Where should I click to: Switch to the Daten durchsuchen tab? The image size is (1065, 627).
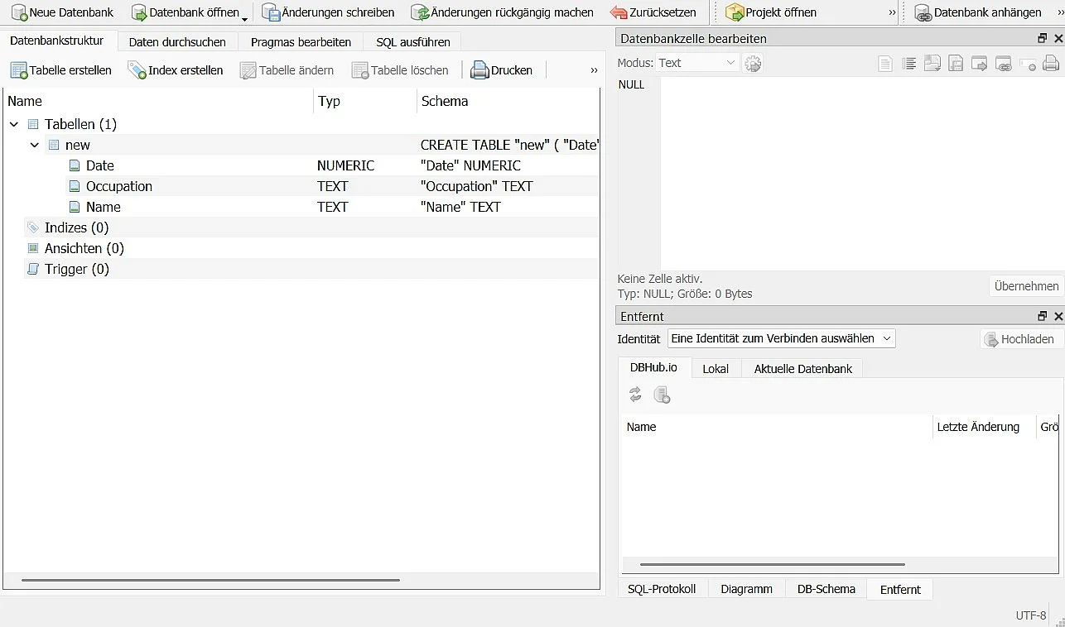177,41
